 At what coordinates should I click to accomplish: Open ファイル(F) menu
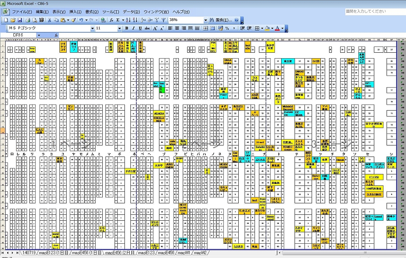click(x=22, y=11)
